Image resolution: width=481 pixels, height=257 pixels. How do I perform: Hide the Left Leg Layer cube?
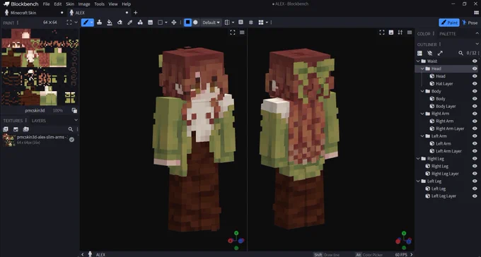(x=475, y=196)
